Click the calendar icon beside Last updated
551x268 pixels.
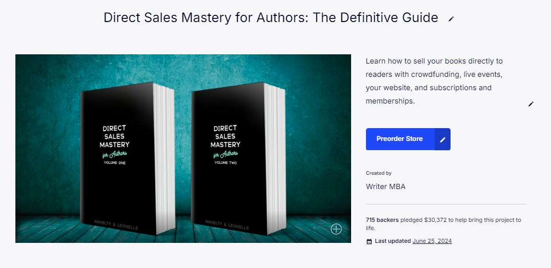[x=369, y=241]
